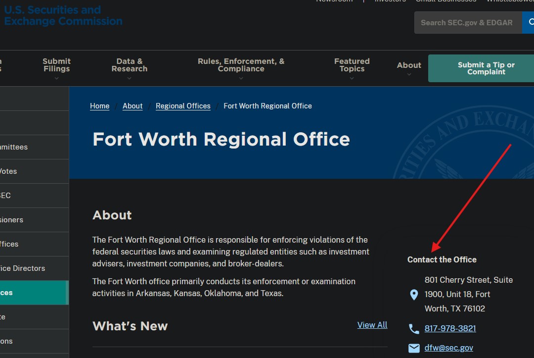Open the Submit Filings menu

(x=56, y=65)
